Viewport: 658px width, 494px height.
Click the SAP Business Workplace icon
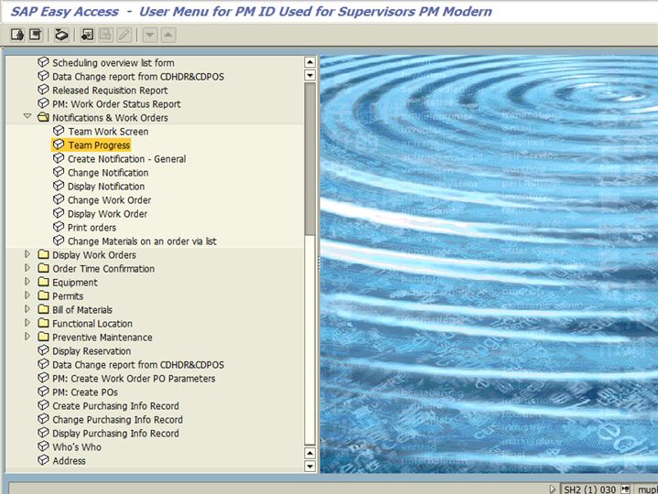pos(61,35)
